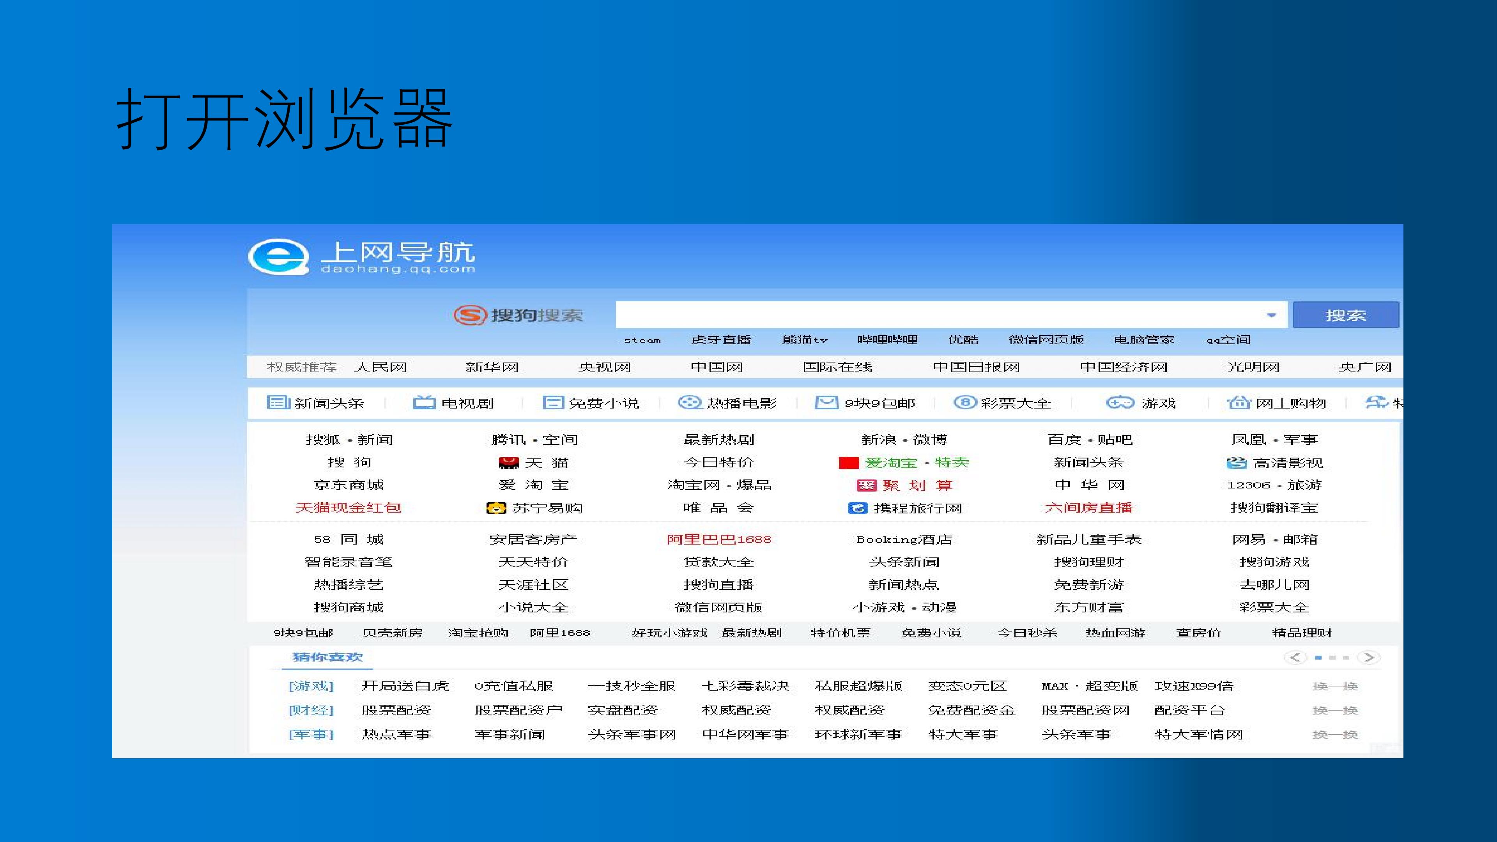
Task: Open 新华网 in the recommended sites bar
Action: point(492,367)
